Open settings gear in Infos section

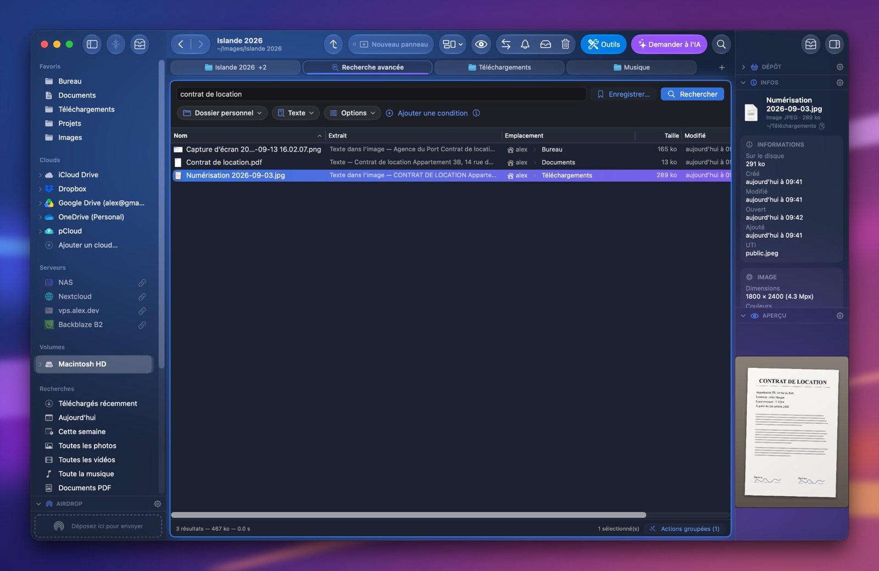pos(840,82)
